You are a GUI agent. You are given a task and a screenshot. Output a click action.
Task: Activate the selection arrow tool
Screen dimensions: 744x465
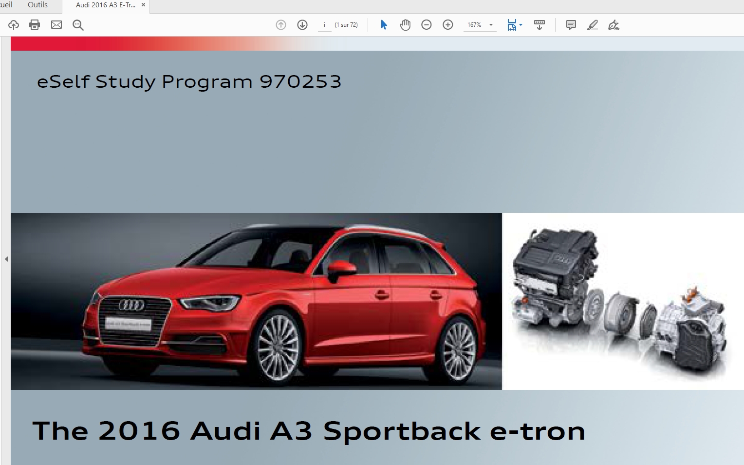click(384, 25)
